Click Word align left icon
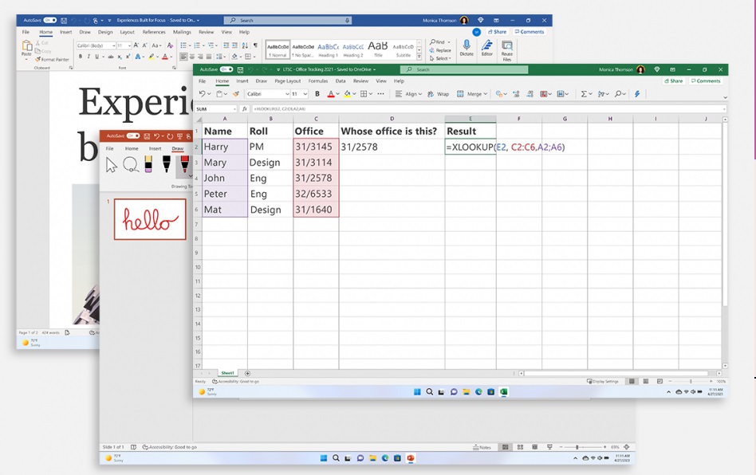 [183, 57]
